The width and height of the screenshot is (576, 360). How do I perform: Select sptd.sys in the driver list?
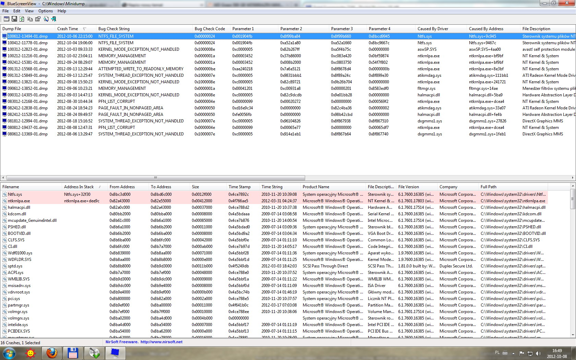pyautogui.click(x=274, y=266)
